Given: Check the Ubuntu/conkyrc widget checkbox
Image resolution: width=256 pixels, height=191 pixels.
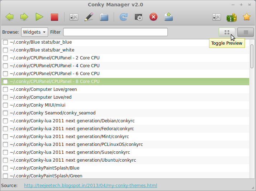Looking at the screenshot, I should pyautogui.click(x=5, y=160).
